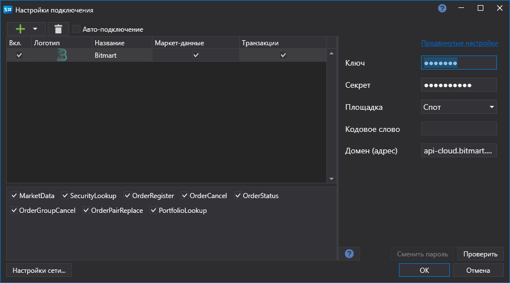510x283 pixels.
Task: Click the Маркет-данные column header
Action: [195, 43]
